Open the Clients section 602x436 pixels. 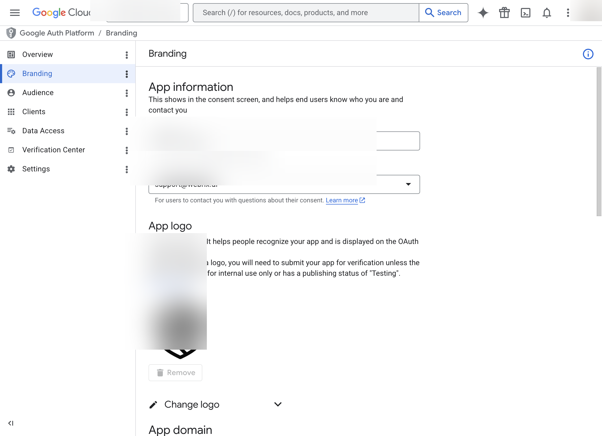pos(67,112)
